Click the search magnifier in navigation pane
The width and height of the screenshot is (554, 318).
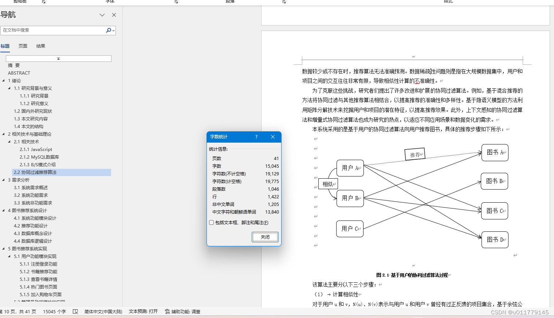click(x=108, y=30)
